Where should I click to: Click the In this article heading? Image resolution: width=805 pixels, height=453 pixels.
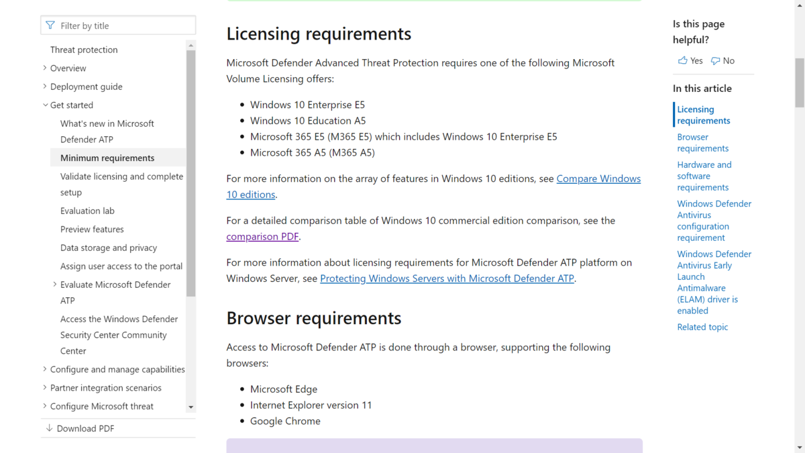(x=702, y=89)
